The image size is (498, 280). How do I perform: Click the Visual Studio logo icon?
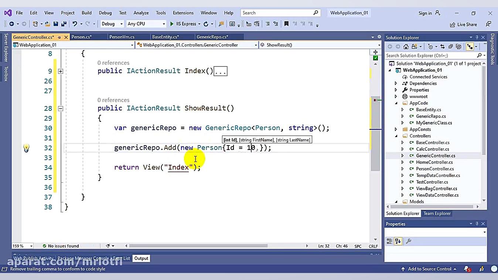[8, 13]
